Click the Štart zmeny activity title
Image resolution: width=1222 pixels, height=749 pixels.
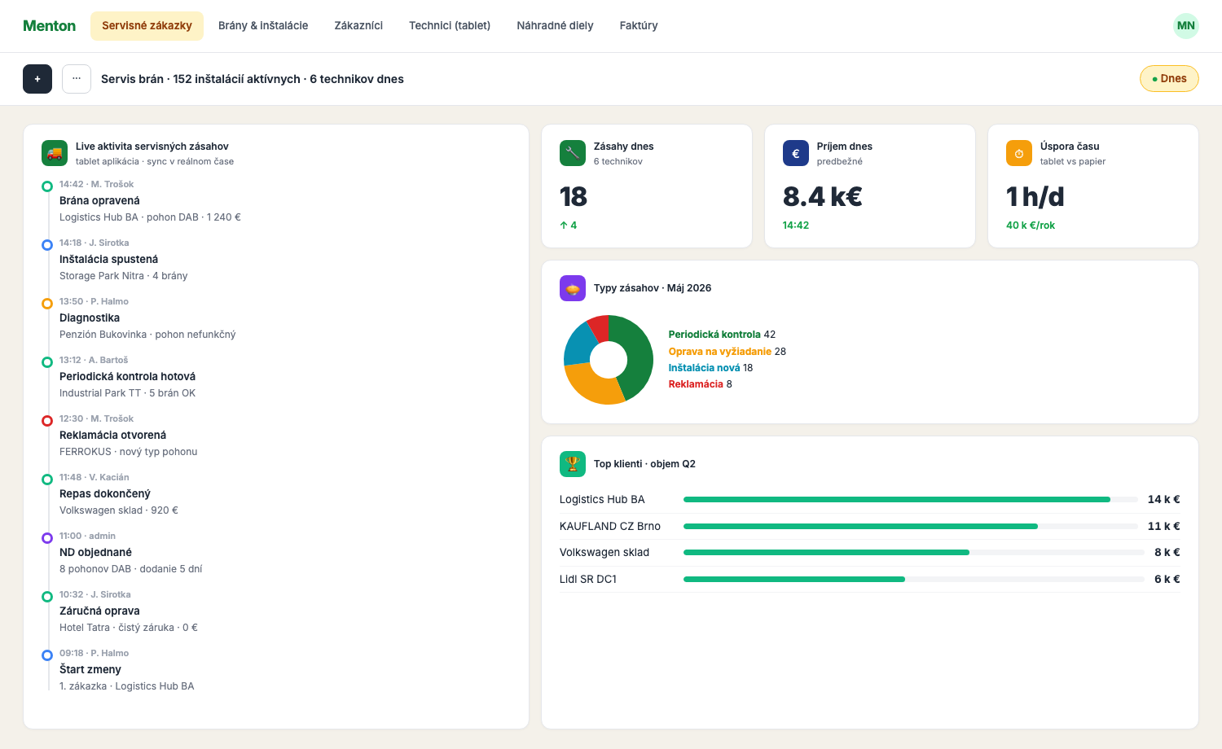click(x=90, y=670)
